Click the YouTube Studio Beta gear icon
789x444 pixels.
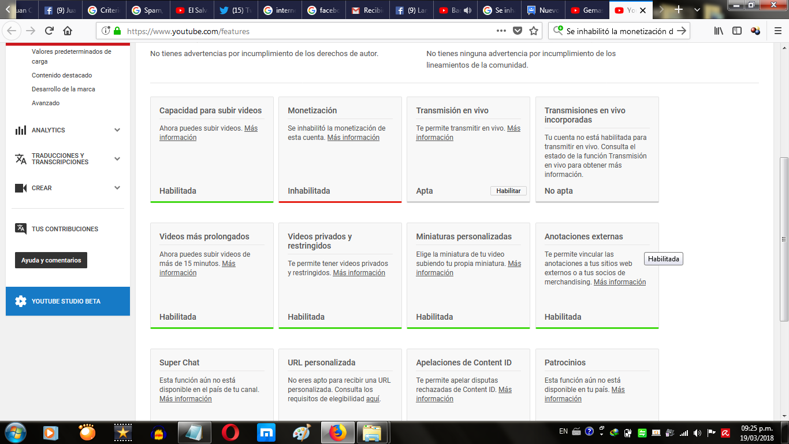pos(21,301)
